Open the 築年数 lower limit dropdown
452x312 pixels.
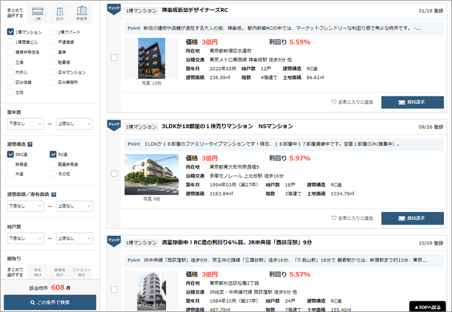coord(25,124)
